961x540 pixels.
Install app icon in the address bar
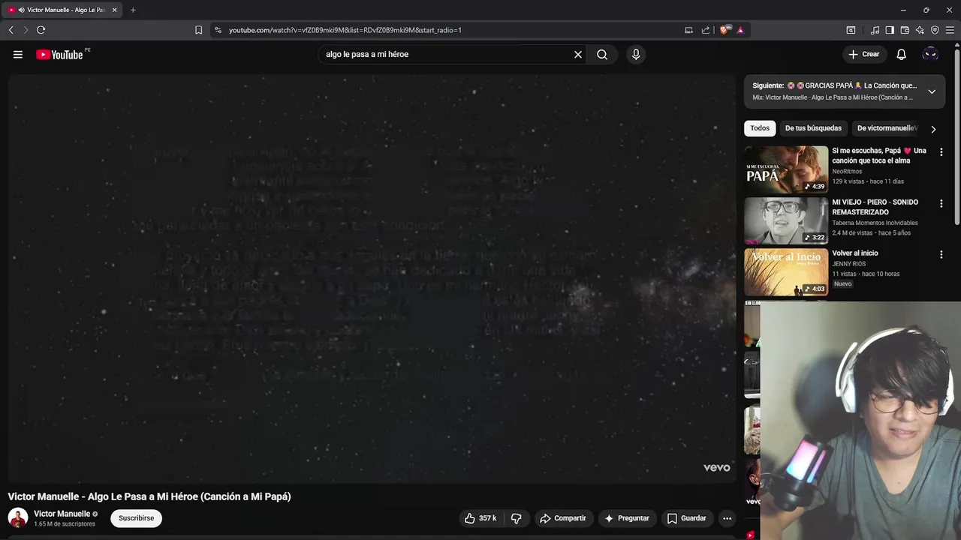click(x=688, y=30)
